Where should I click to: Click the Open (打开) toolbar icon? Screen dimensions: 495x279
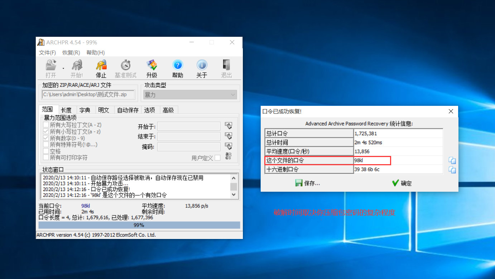coord(51,65)
